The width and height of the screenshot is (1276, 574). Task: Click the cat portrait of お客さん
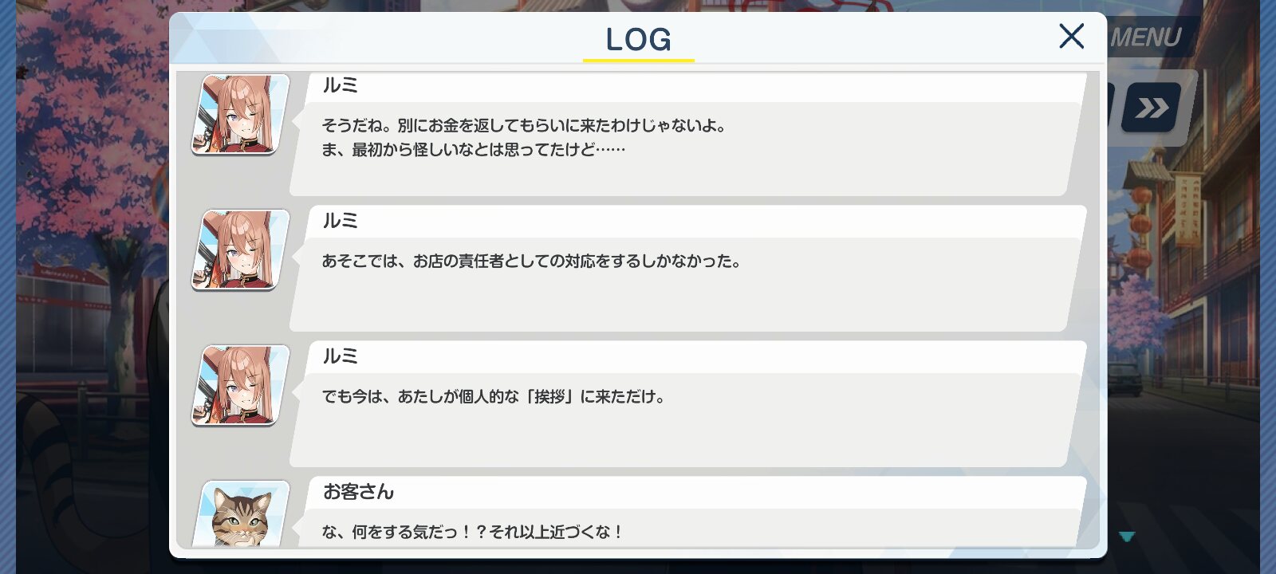pyautogui.click(x=241, y=514)
